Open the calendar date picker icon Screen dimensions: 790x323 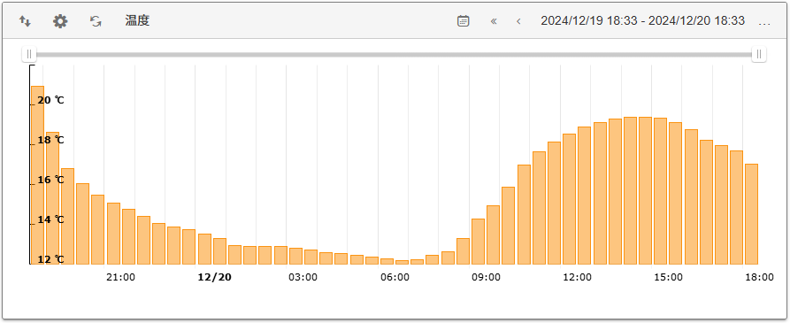pyautogui.click(x=464, y=21)
